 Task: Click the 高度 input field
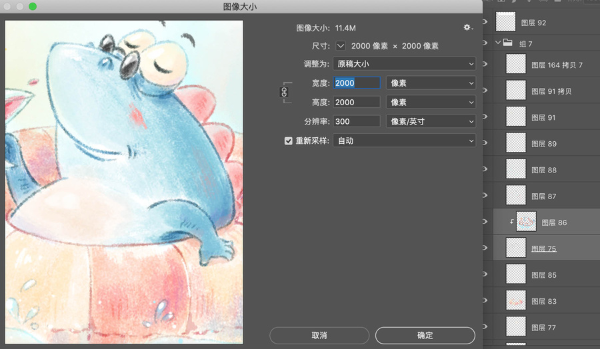[357, 102]
